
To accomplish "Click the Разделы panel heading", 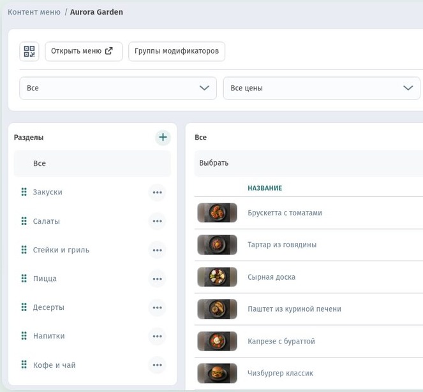I will pos(29,138).
